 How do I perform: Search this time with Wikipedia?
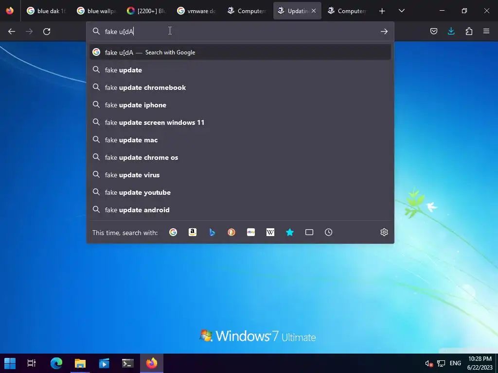(x=270, y=233)
